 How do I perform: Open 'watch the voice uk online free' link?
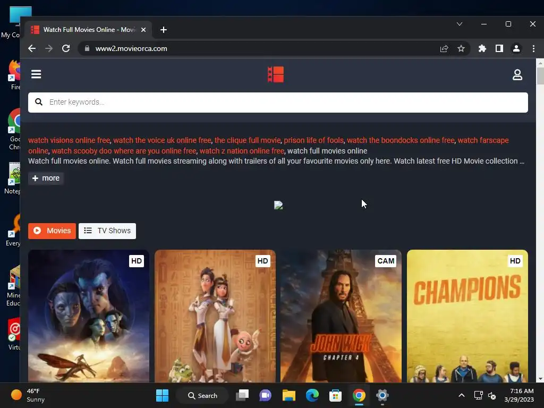[162, 140]
